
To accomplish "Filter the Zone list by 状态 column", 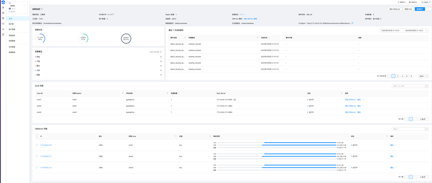I will click(342, 93).
